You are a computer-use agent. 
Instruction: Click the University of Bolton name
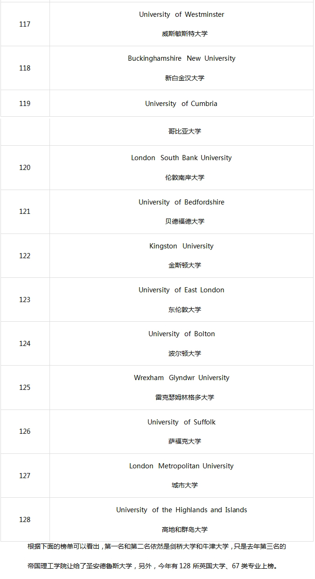182,334
